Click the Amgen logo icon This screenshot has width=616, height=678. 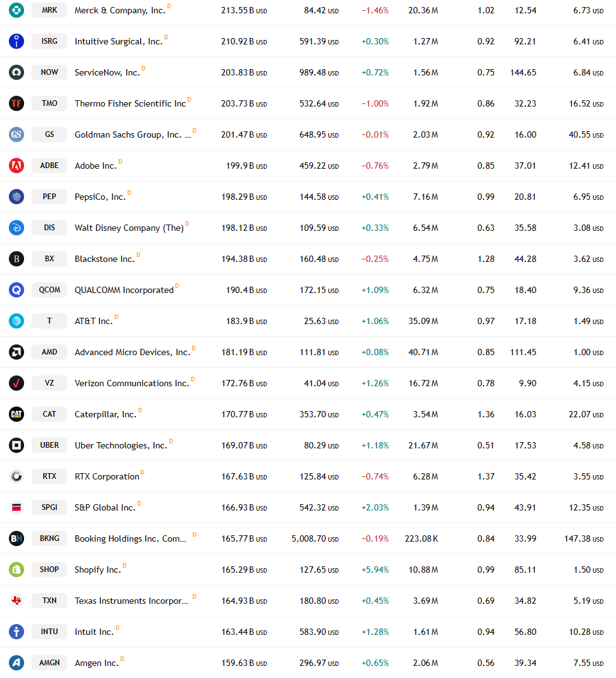point(16,663)
